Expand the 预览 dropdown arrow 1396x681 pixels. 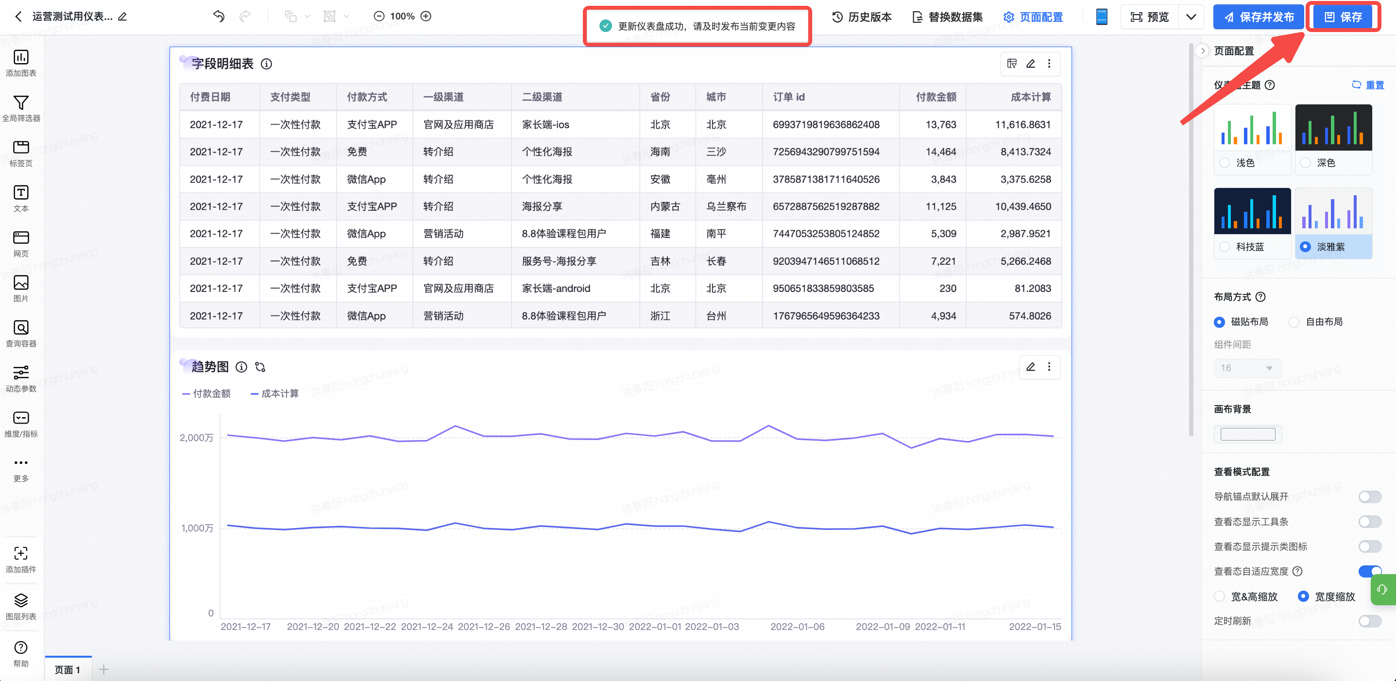tap(1191, 17)
